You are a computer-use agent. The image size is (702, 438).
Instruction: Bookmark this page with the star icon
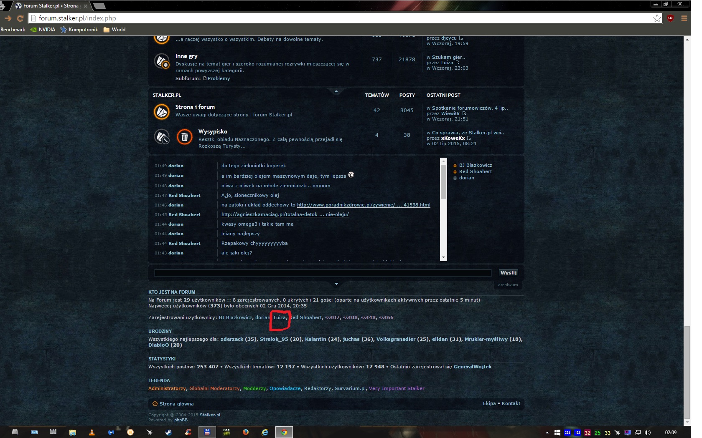click(x=657, y=18)
